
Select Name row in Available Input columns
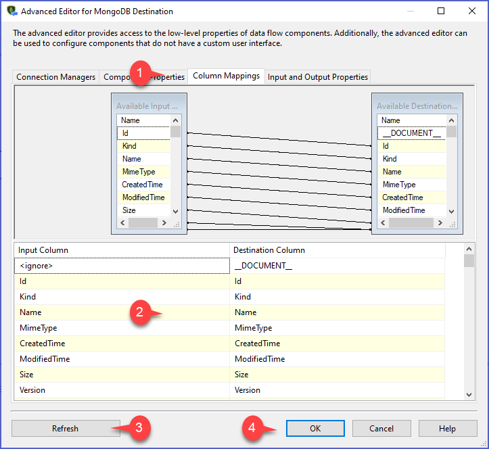coord(144,159)
